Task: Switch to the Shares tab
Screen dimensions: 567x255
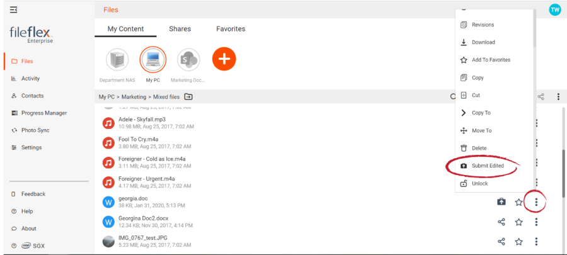Action: [x=180, y=29]
